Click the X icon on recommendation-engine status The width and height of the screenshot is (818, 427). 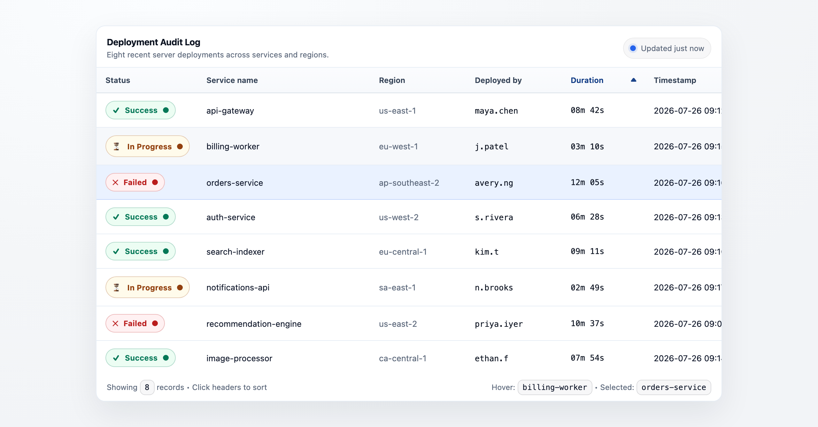(116, 324)
